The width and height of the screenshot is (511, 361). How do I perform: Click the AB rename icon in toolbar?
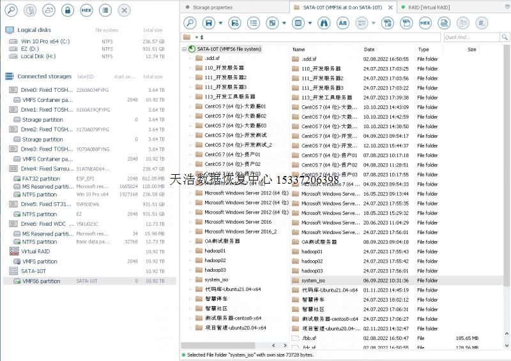[342, 23]
